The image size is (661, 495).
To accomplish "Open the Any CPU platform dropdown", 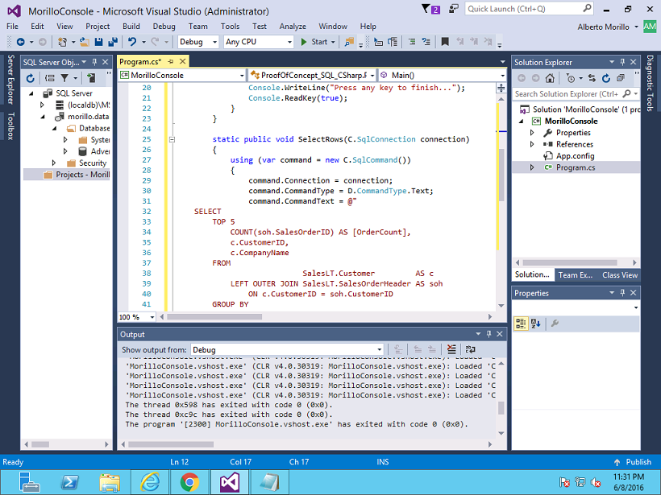I will point(289,42).
